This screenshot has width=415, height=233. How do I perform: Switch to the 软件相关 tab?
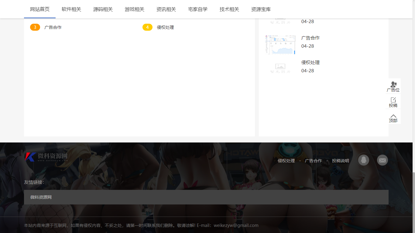click(x=71, y=9)
